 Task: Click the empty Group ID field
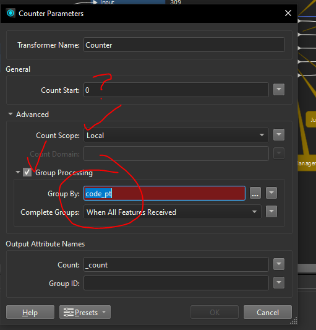pyautogui.click(x=176, y=283)
